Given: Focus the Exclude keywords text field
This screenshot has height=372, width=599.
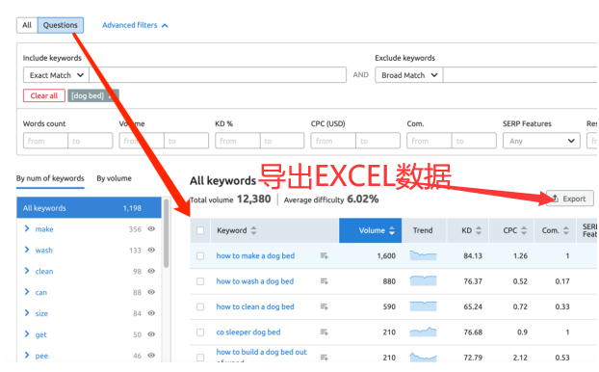Looking at the screenshot, I should click(520, 75).
